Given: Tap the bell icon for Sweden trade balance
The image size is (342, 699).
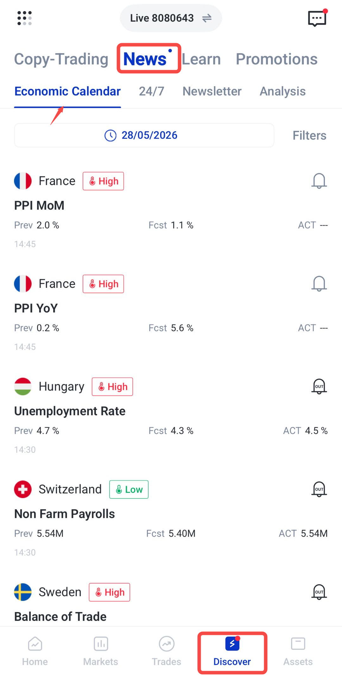Looking at the screenshot, I should [x=319, y=592].
